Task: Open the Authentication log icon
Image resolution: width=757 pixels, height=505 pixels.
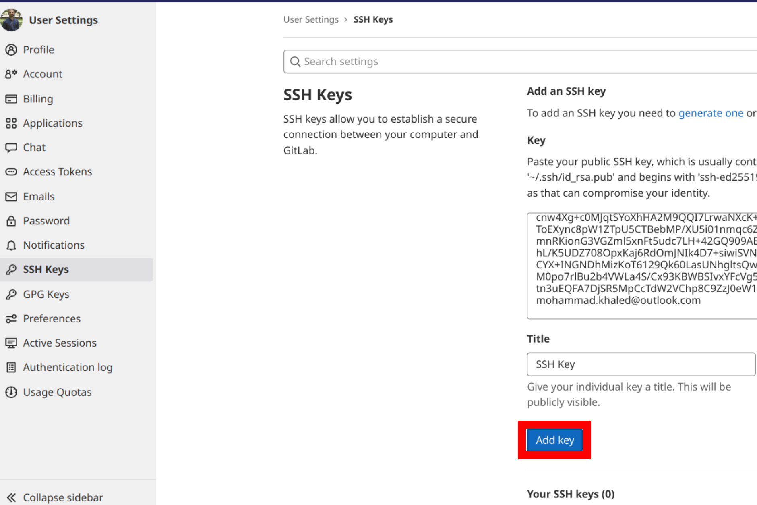Action: point(11,367)
